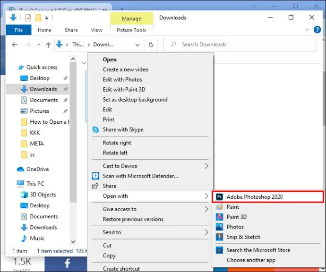Click Thi... in the address breadcrumb

click(78, 44)
